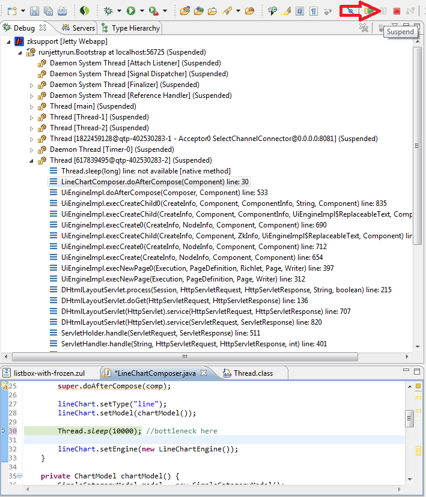Click the green Run icon
Image resolution: width=426 pixels, height=497 pixels.
tap(131, 11)
